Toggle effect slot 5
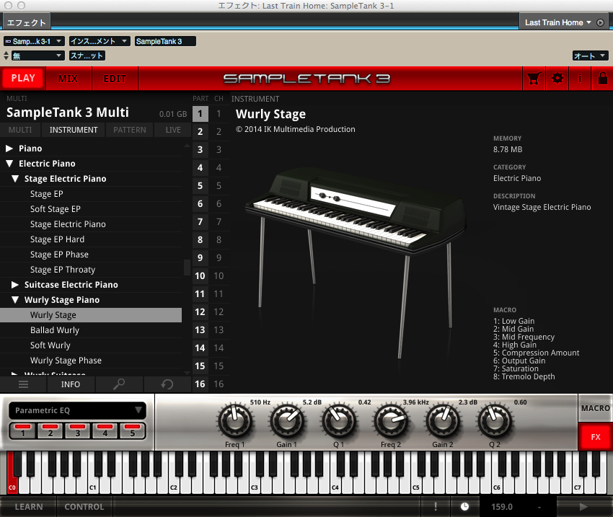The image size is (613, 517). point(132,431)
